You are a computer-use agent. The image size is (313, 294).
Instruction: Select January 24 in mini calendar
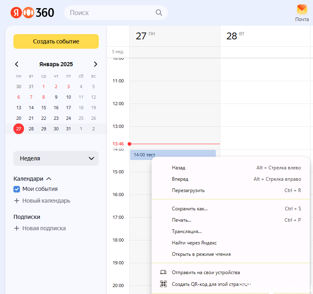coord(68,118)
